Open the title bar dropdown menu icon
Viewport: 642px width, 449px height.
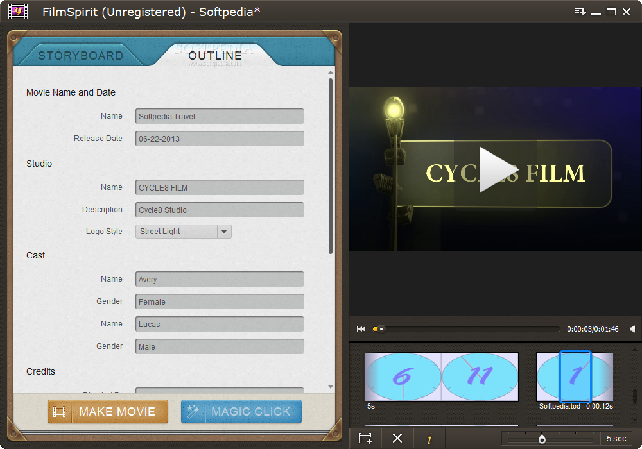(x=580, y=12)
